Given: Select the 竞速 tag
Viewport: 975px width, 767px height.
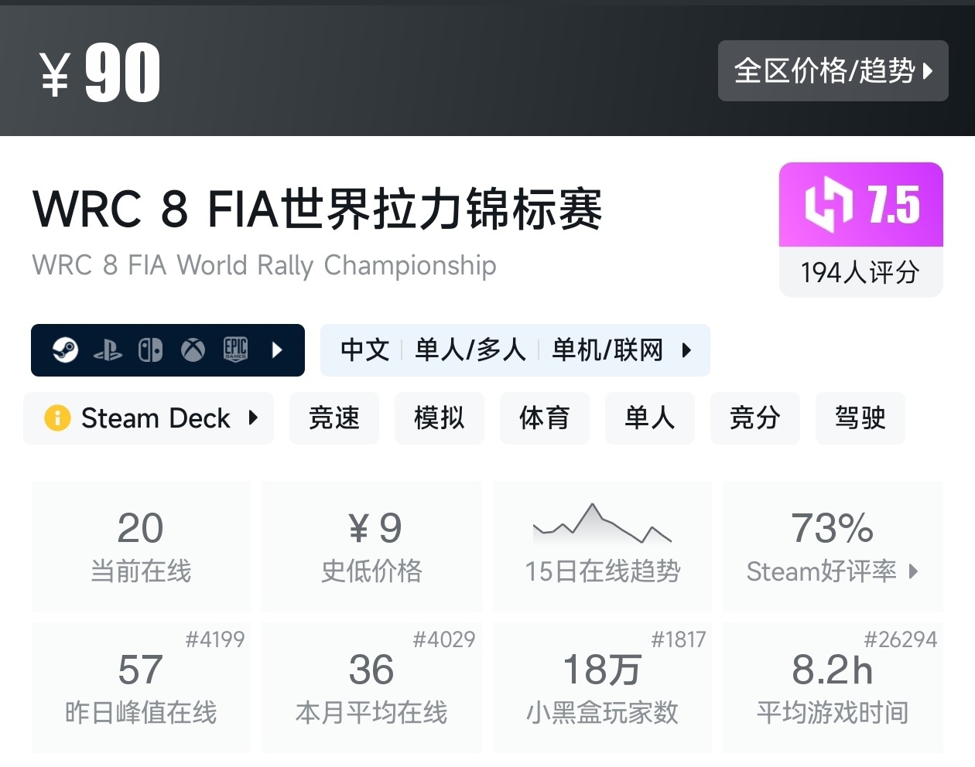Looking at the screenshot, I should pyautogui.click(x=334, y=418).
